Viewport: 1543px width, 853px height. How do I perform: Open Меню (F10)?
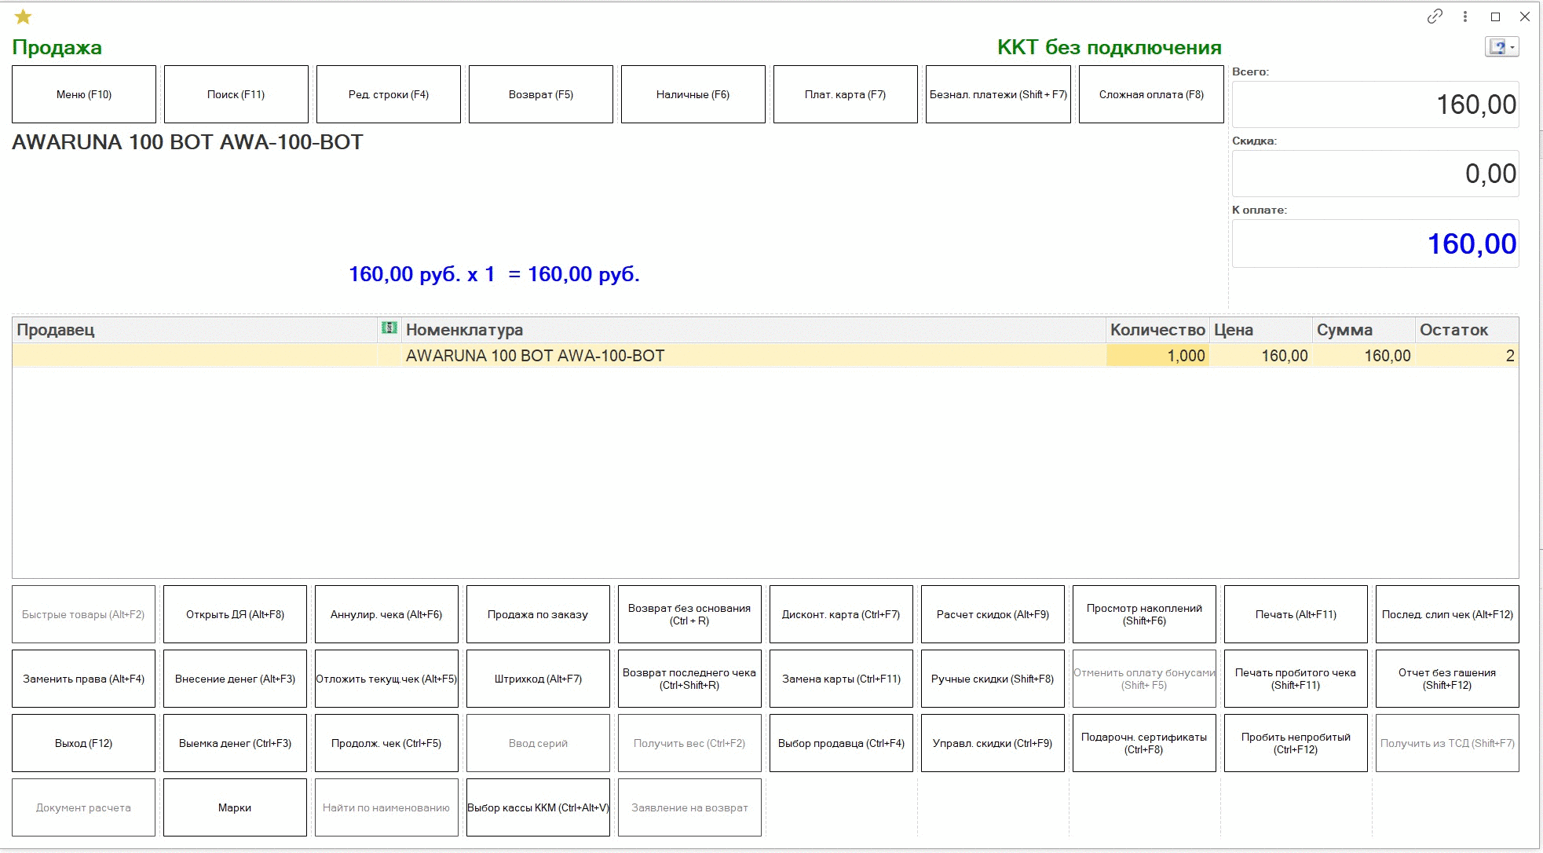click(x=84, y=94)
